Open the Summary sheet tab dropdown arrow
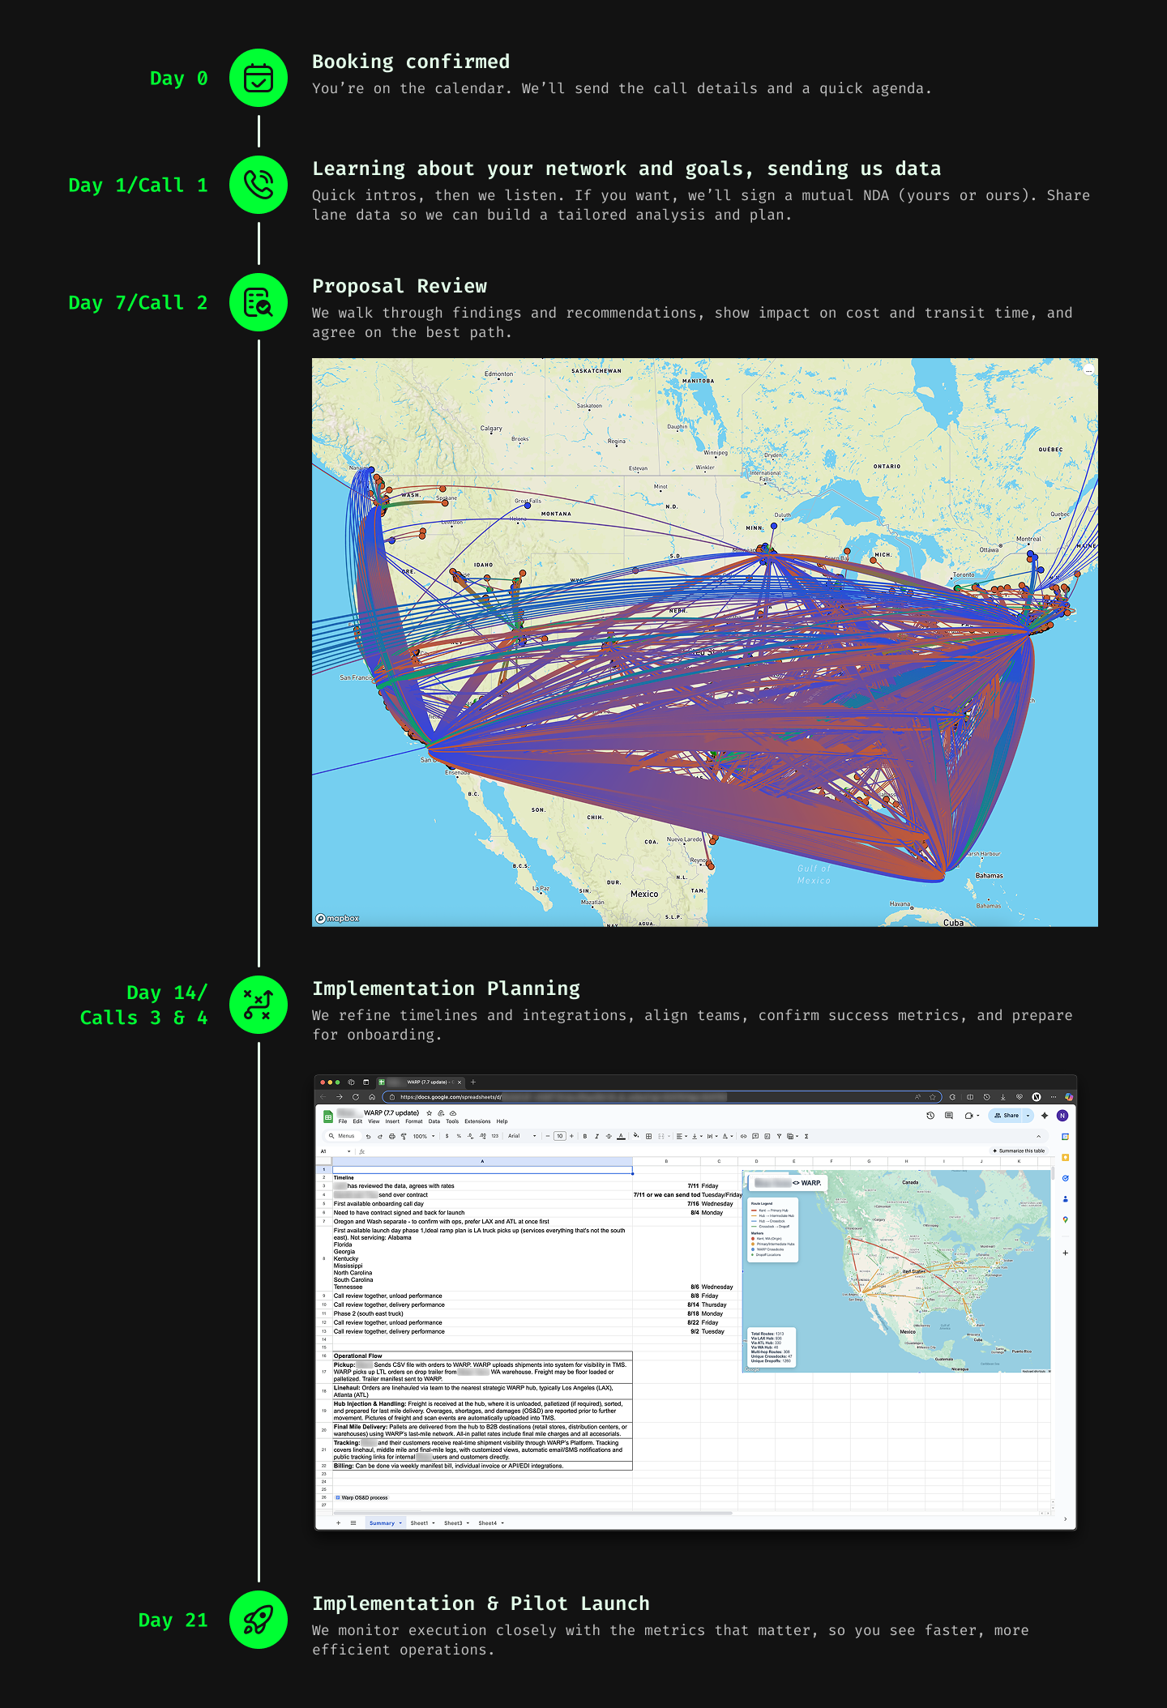The width and height of the screenshot is (1167, 1708). 400,1523
